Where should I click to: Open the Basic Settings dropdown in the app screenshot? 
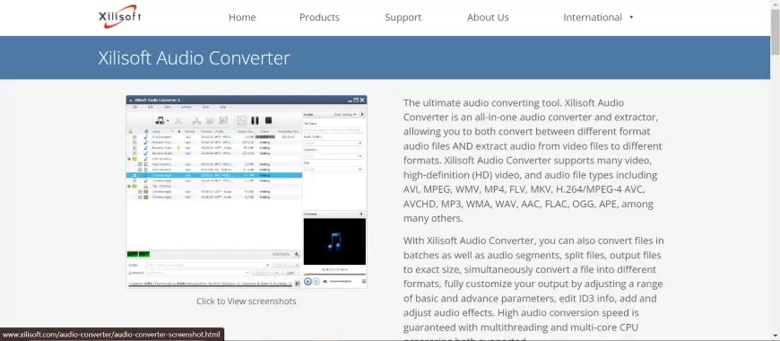(345, 115)
